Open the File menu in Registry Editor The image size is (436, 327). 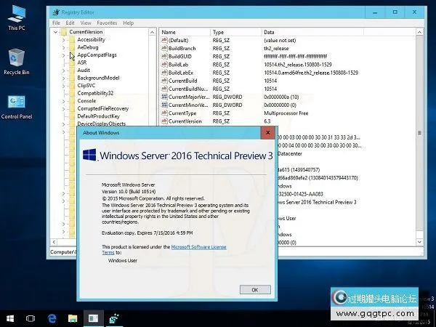coord(57,23)
